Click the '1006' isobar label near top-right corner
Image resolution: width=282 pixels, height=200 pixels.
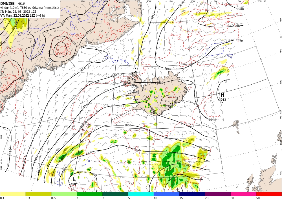tap(241, 9)
